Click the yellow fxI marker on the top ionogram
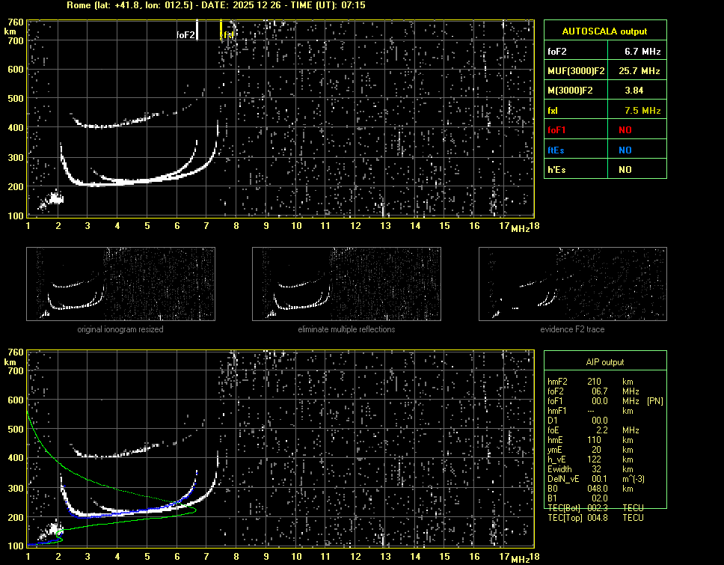Screen dimensions: 724x565 click(221, 30)
